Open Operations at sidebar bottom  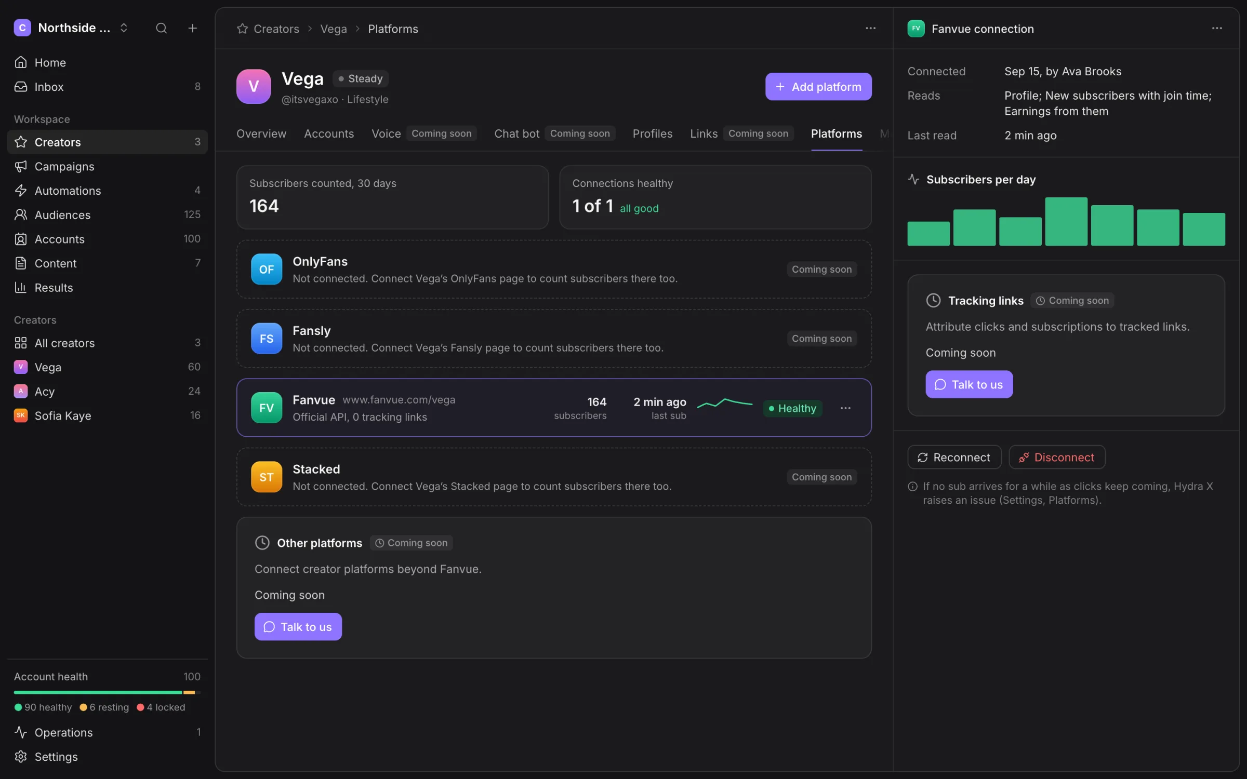point(107,732)
